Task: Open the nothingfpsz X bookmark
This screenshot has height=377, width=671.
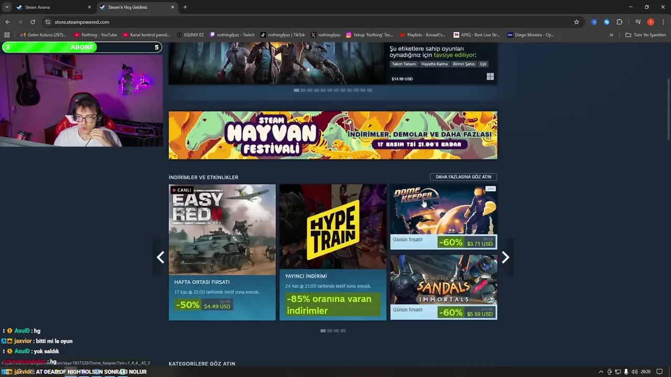Action: click(x=326, y=35)
